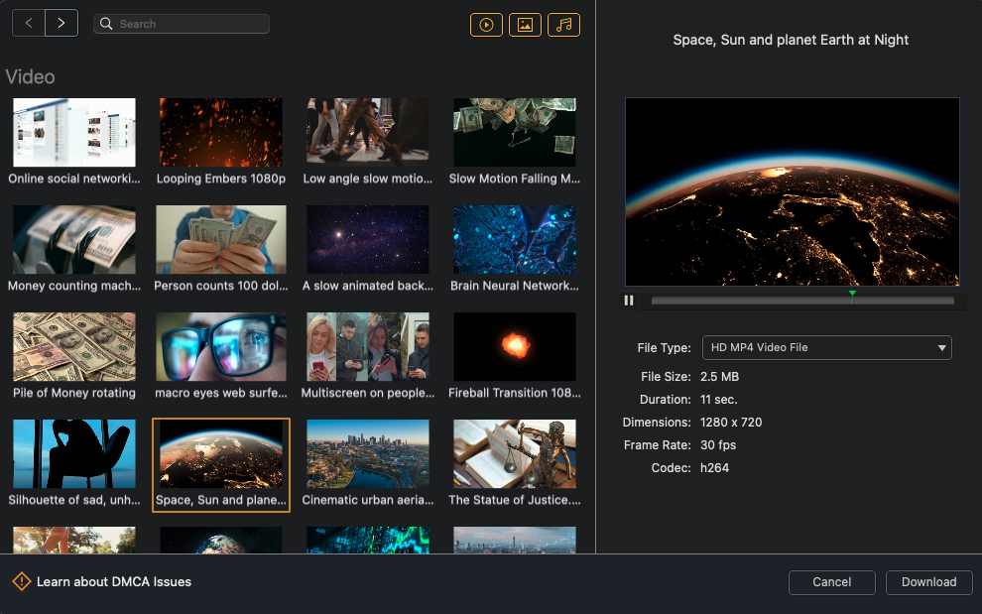Click the preview playback progress bar
This screenshot has height=614, width=982.
[802, 301]
